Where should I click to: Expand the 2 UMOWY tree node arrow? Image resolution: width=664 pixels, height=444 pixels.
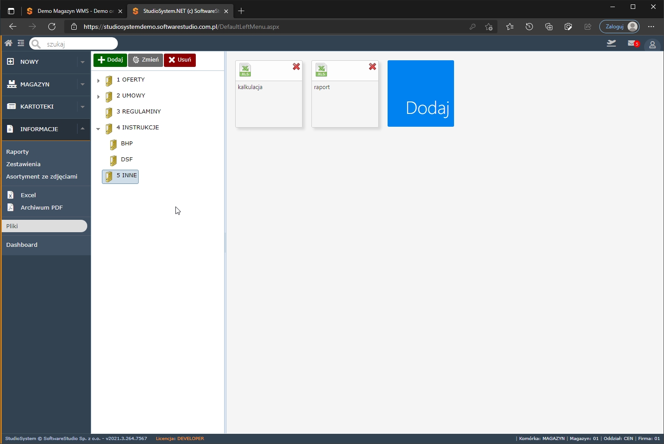click(98, 97)
